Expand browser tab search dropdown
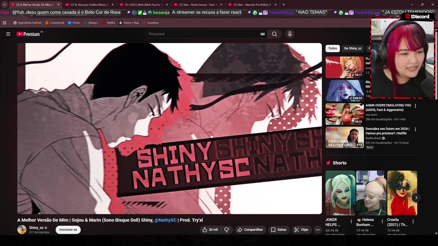Screen dimensions: 438x246 coord(4,5)
